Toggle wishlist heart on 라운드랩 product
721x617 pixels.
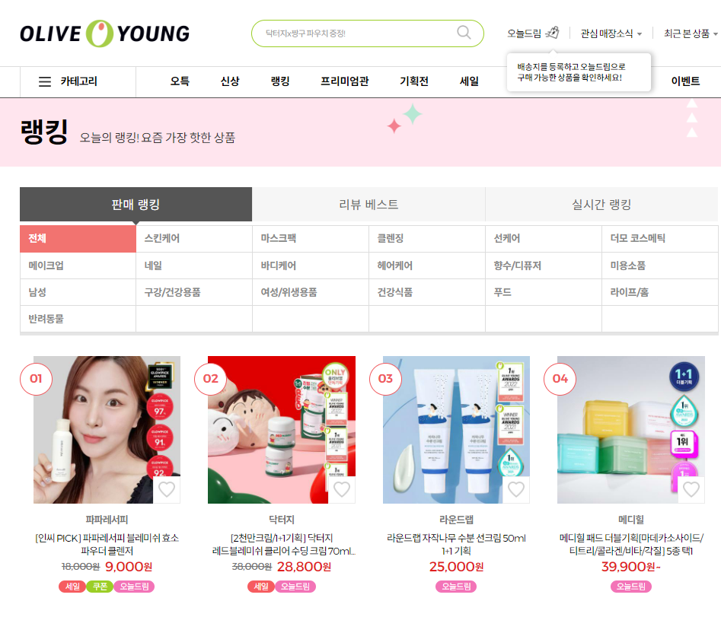tap(516, 489)
